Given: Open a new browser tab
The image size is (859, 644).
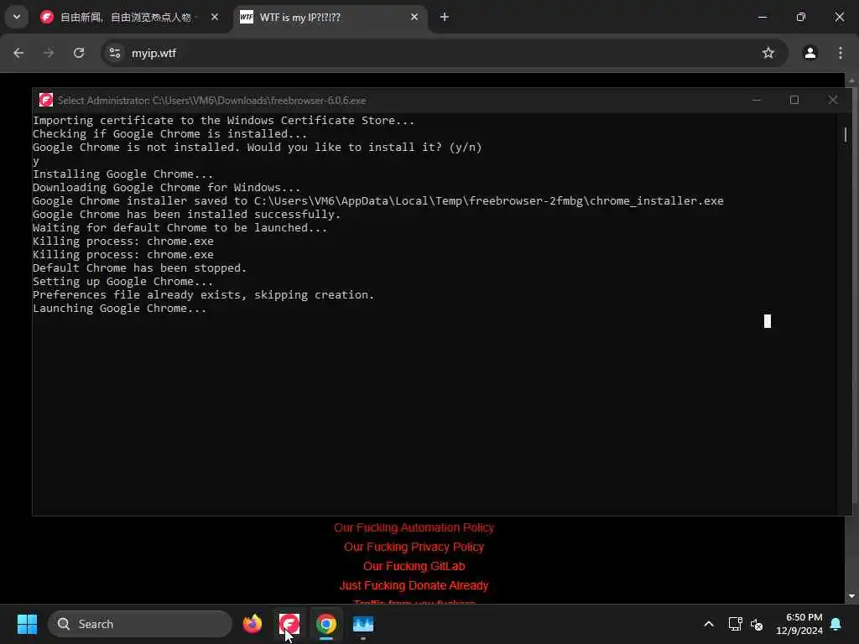Looking at the screenshot, I should pyautogui.click(x=445, y=17).
